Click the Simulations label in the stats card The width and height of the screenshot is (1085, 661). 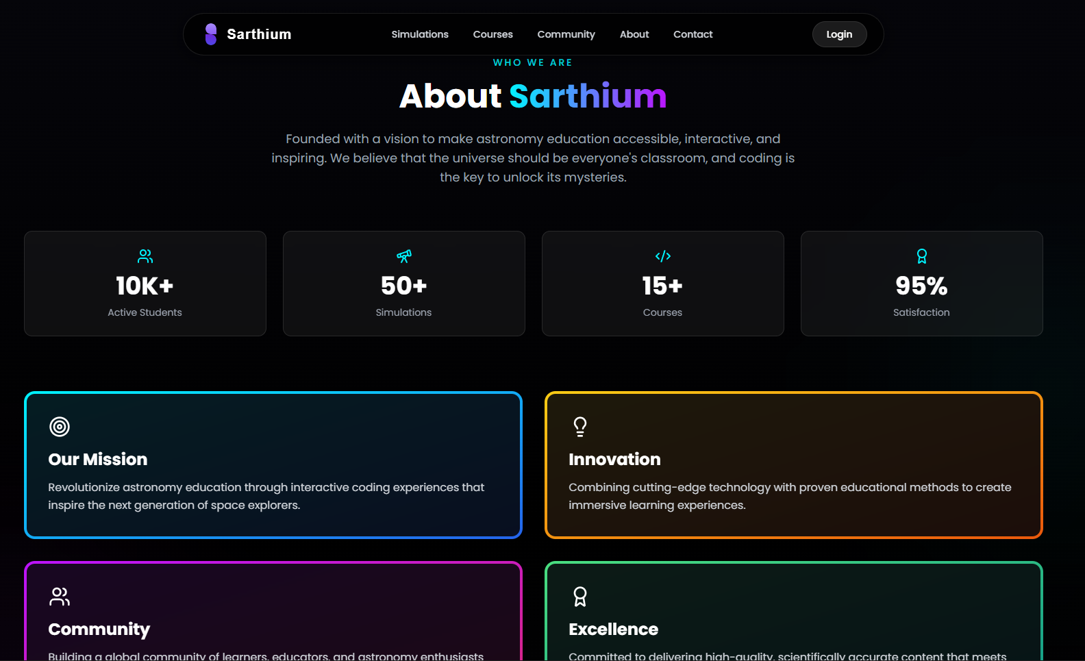click(403, 312)
